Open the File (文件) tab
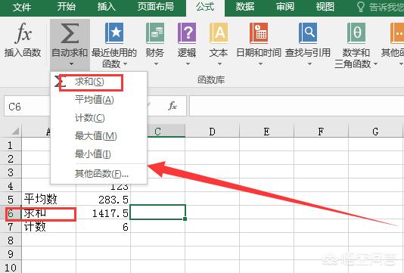The width and height of the screenshot is (404, 273). pos(22,7)
